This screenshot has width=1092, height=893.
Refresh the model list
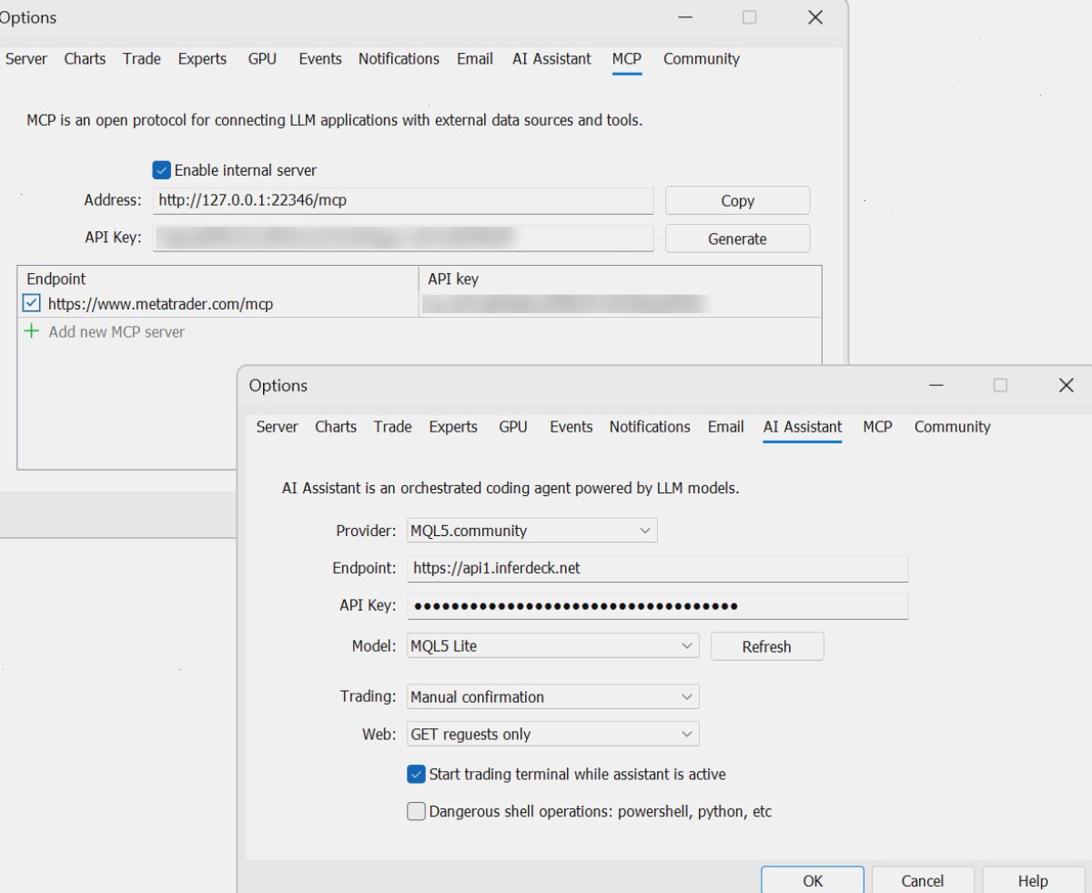766,646
